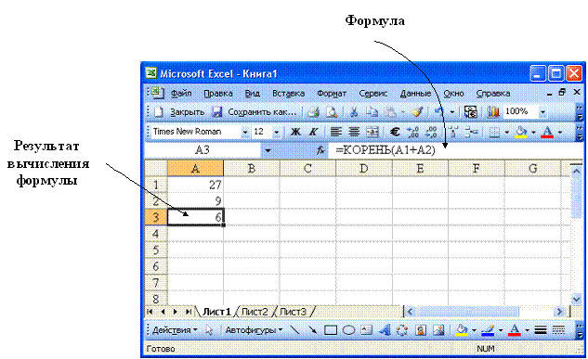Open the Автофигуры menu

click(x=254, y=330)
